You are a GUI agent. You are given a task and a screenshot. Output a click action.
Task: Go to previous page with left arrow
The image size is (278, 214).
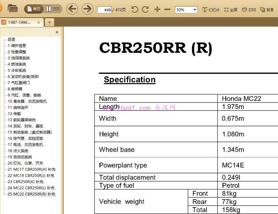point(72,9)
